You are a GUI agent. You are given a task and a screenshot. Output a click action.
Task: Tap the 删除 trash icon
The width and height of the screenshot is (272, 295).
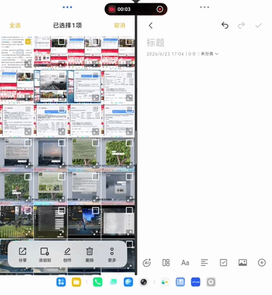tap(90, 251)
